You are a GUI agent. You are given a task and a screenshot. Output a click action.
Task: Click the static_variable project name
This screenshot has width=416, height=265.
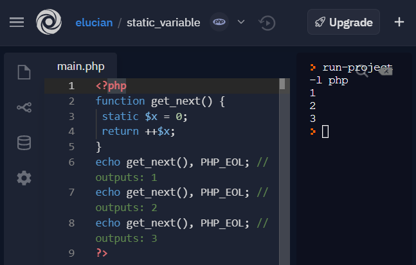coord(163,22)
